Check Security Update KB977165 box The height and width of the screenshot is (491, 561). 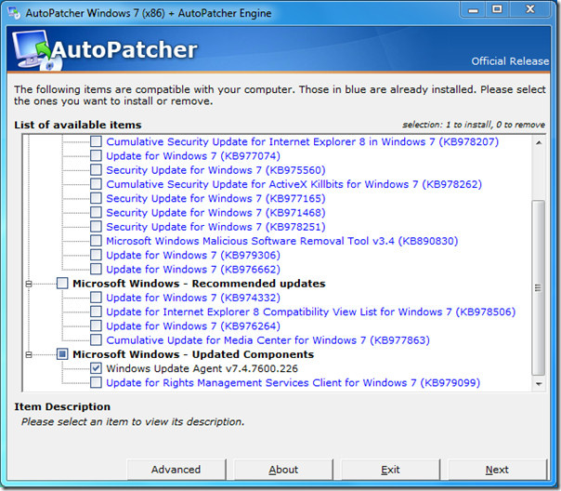tap(96, 198)
